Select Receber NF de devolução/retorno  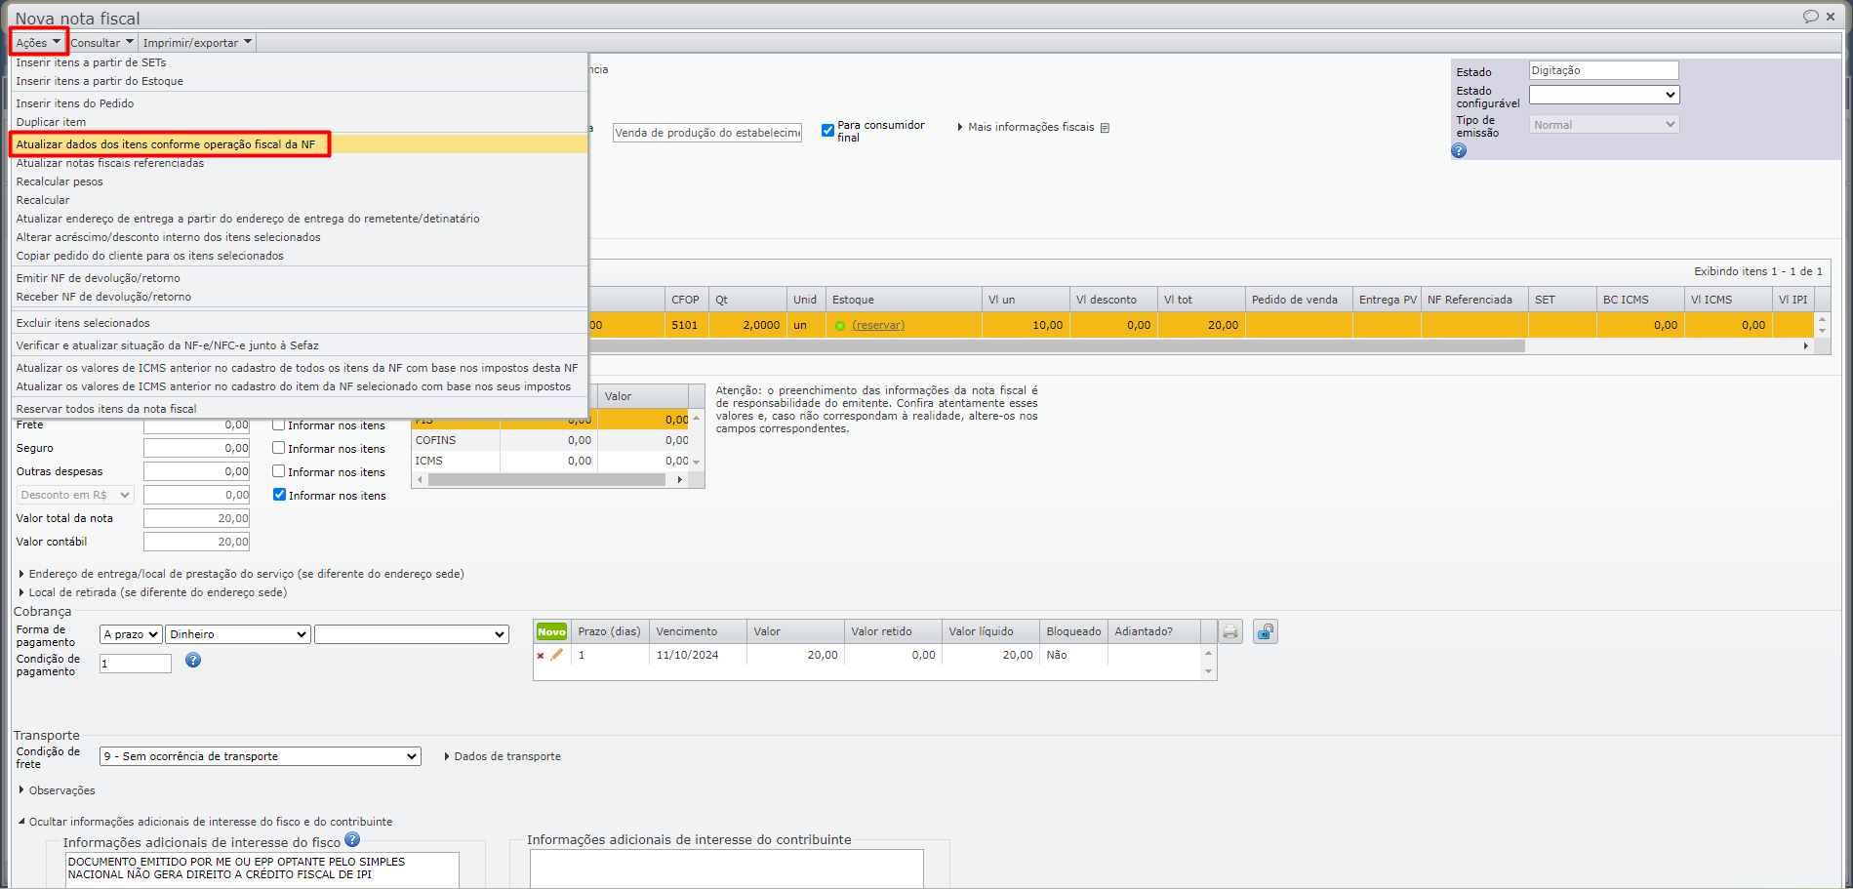(299, 297)
